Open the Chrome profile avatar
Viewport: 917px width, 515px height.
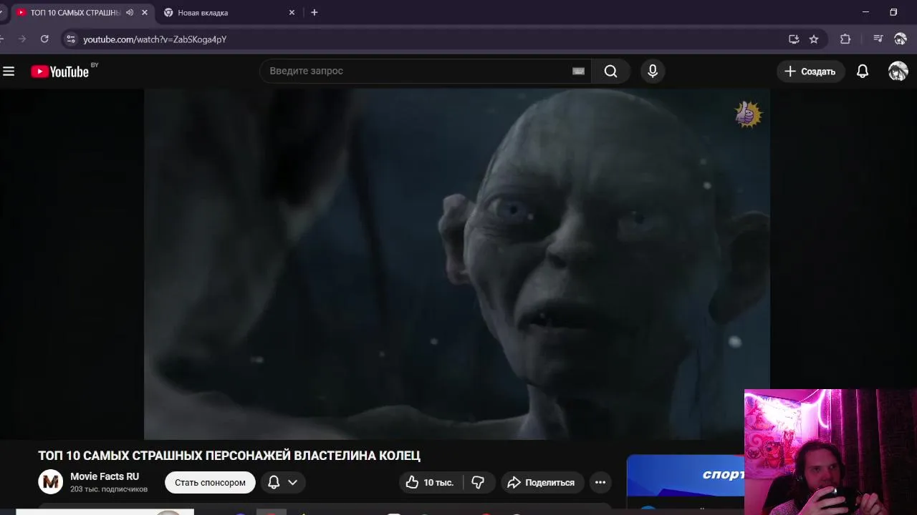900,39
